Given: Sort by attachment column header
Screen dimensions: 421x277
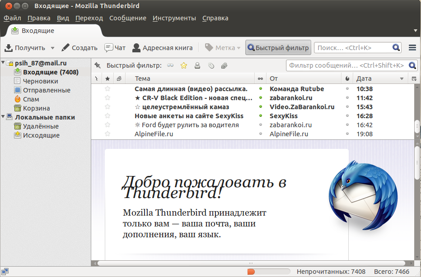Looking at the screenshot, I should click(x=119, y=78).
